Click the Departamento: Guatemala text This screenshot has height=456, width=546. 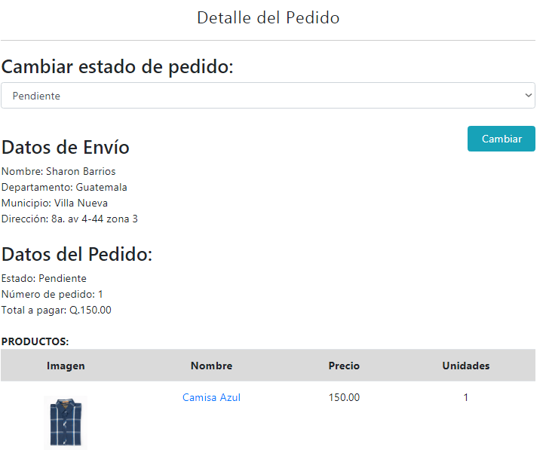click(64, 187)
